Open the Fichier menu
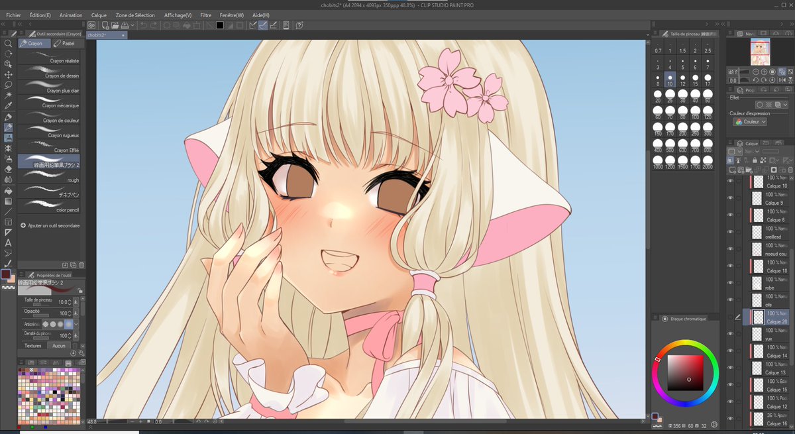The image size is (795, 434). 13,15
